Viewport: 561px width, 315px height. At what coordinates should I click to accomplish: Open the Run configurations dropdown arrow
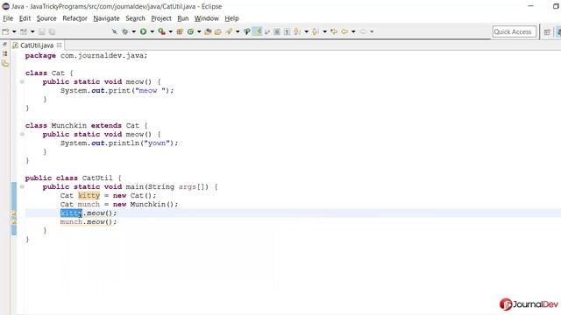click(x=152, y=31)
